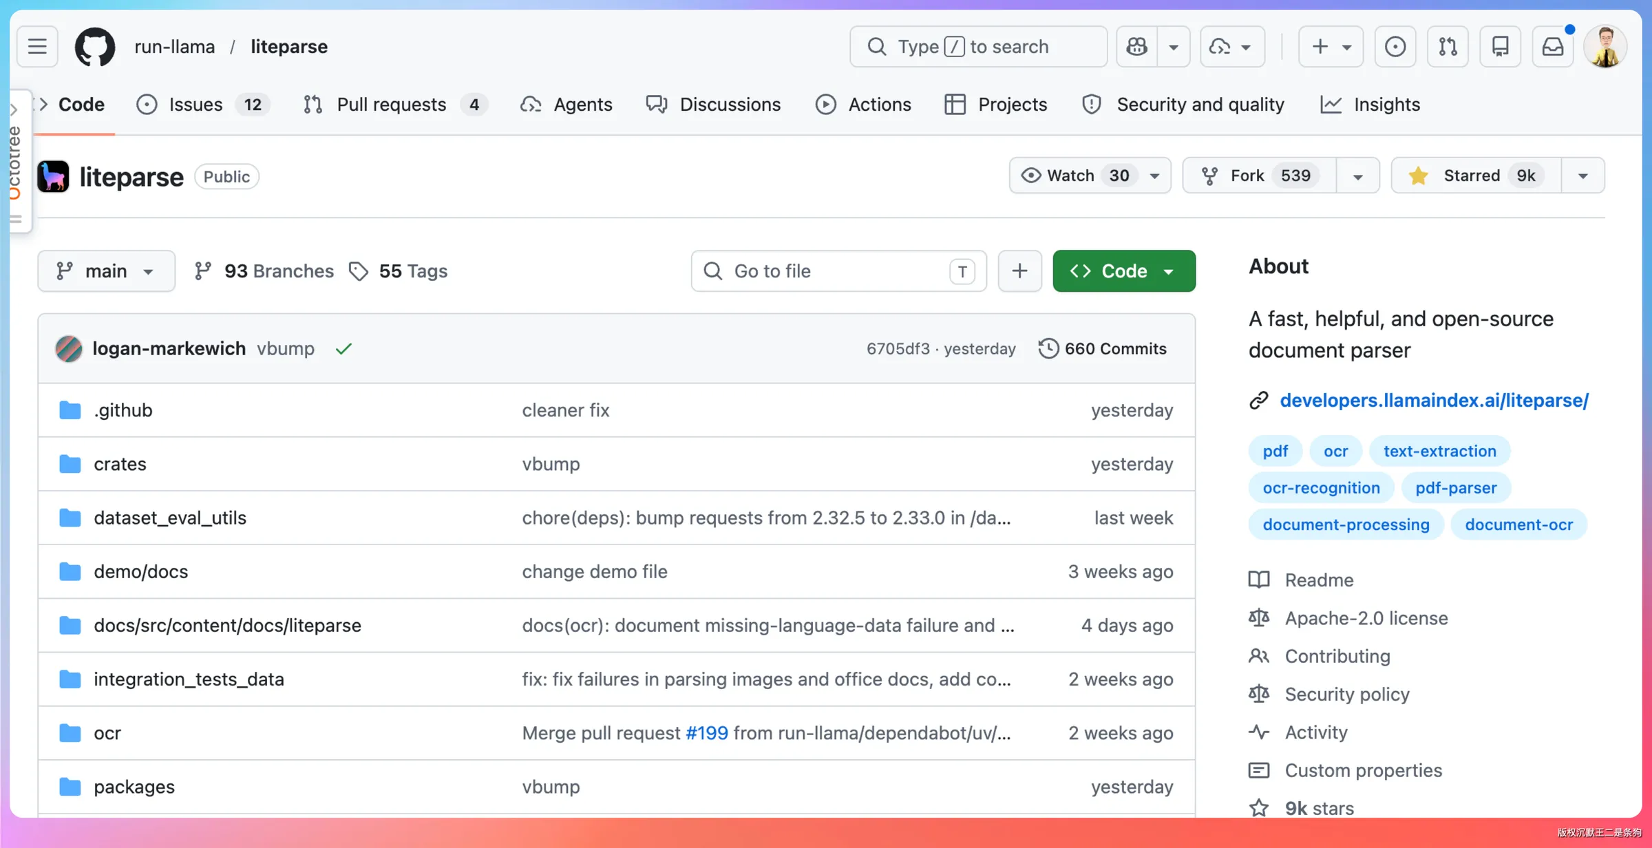Open the pull requests header icon

point(1448,47)
